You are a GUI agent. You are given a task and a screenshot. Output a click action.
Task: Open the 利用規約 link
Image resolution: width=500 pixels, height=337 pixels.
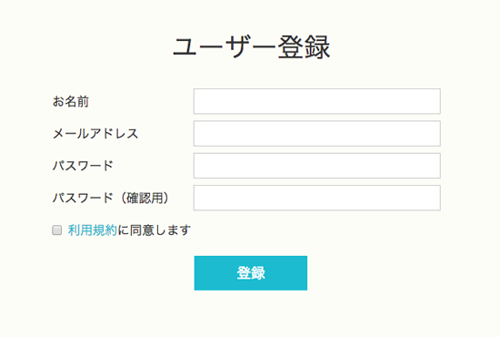point(93,230)
